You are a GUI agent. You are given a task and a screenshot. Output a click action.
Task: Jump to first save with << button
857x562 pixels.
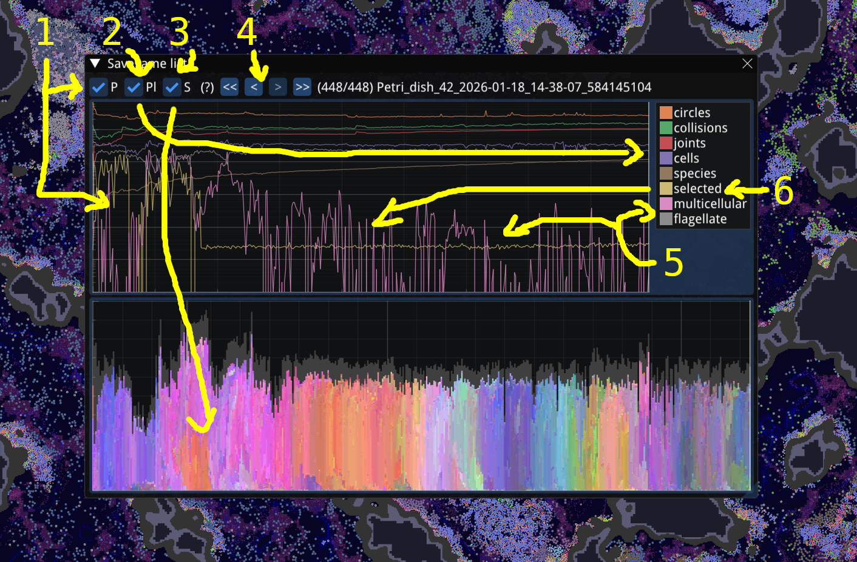point(229,87)
